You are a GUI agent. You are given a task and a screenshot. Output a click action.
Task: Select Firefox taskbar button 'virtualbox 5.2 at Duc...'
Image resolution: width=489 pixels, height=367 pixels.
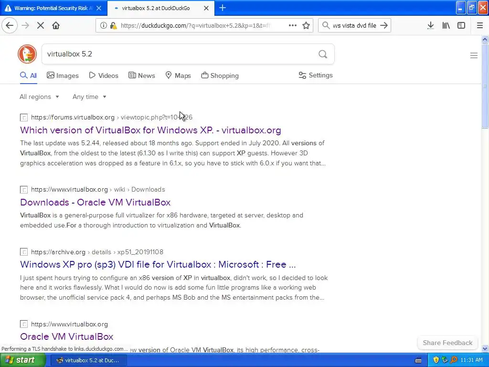click(88, 360)
